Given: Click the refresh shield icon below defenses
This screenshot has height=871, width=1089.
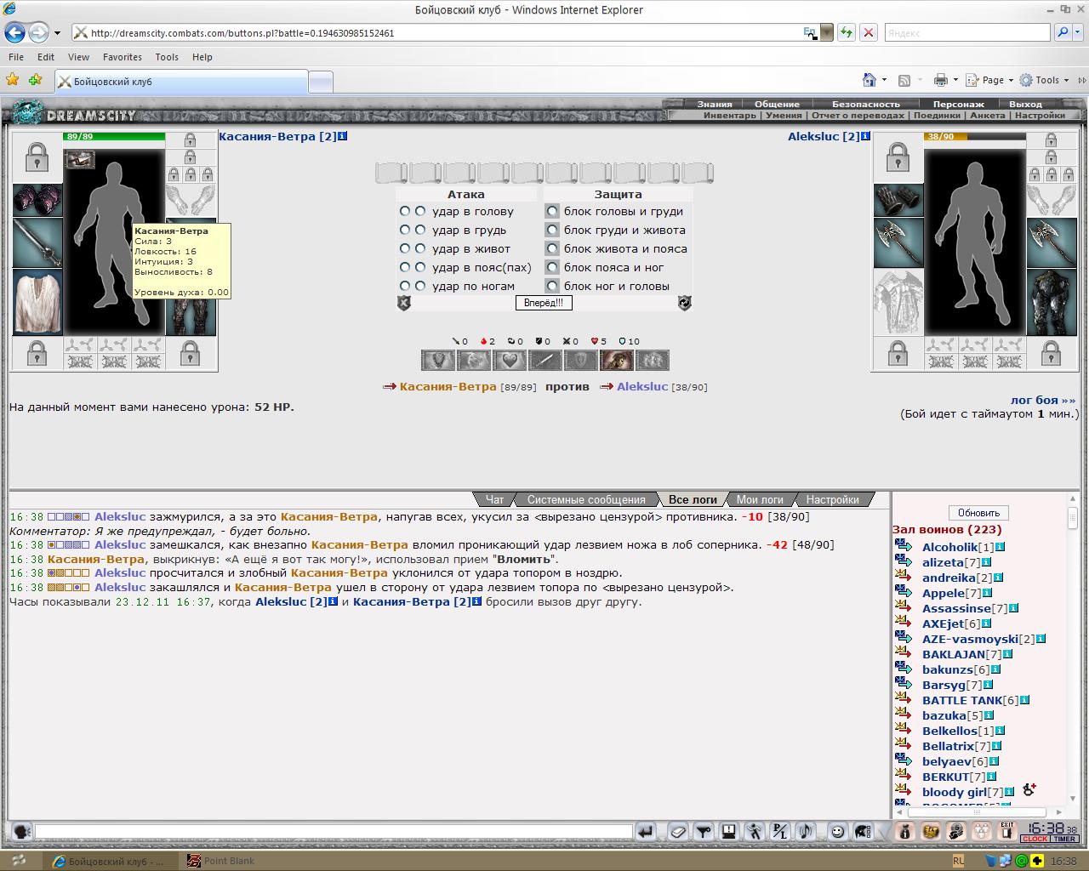Looking at the screenshot, I should pyautogui.click(x=685, y=303).
